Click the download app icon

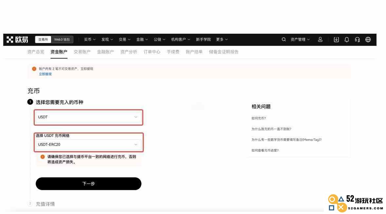[x=336, y=39]
